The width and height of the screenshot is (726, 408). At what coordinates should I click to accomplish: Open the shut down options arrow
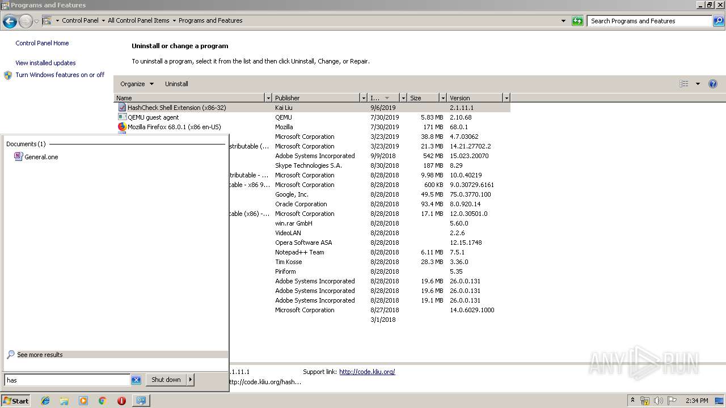point(191,380)
